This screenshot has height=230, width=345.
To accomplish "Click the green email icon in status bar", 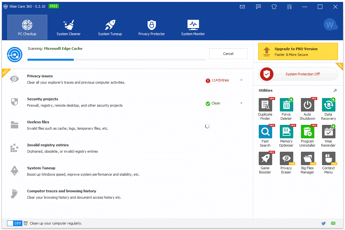I will 333,223.
